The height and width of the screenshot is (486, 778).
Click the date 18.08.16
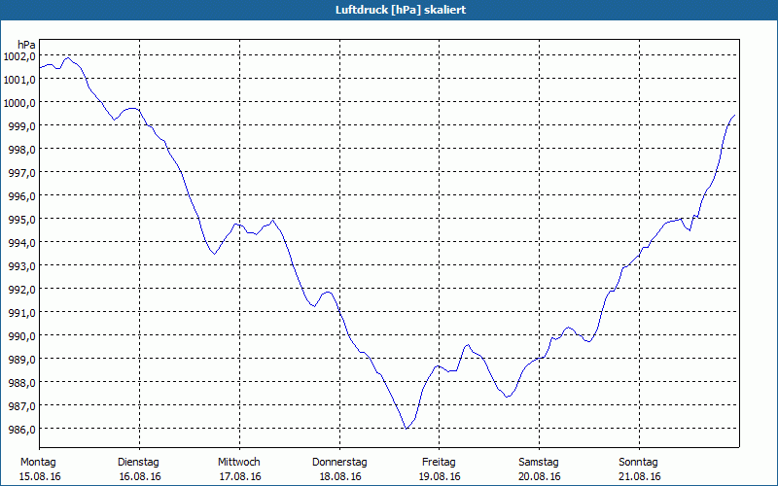click(340, 476)
